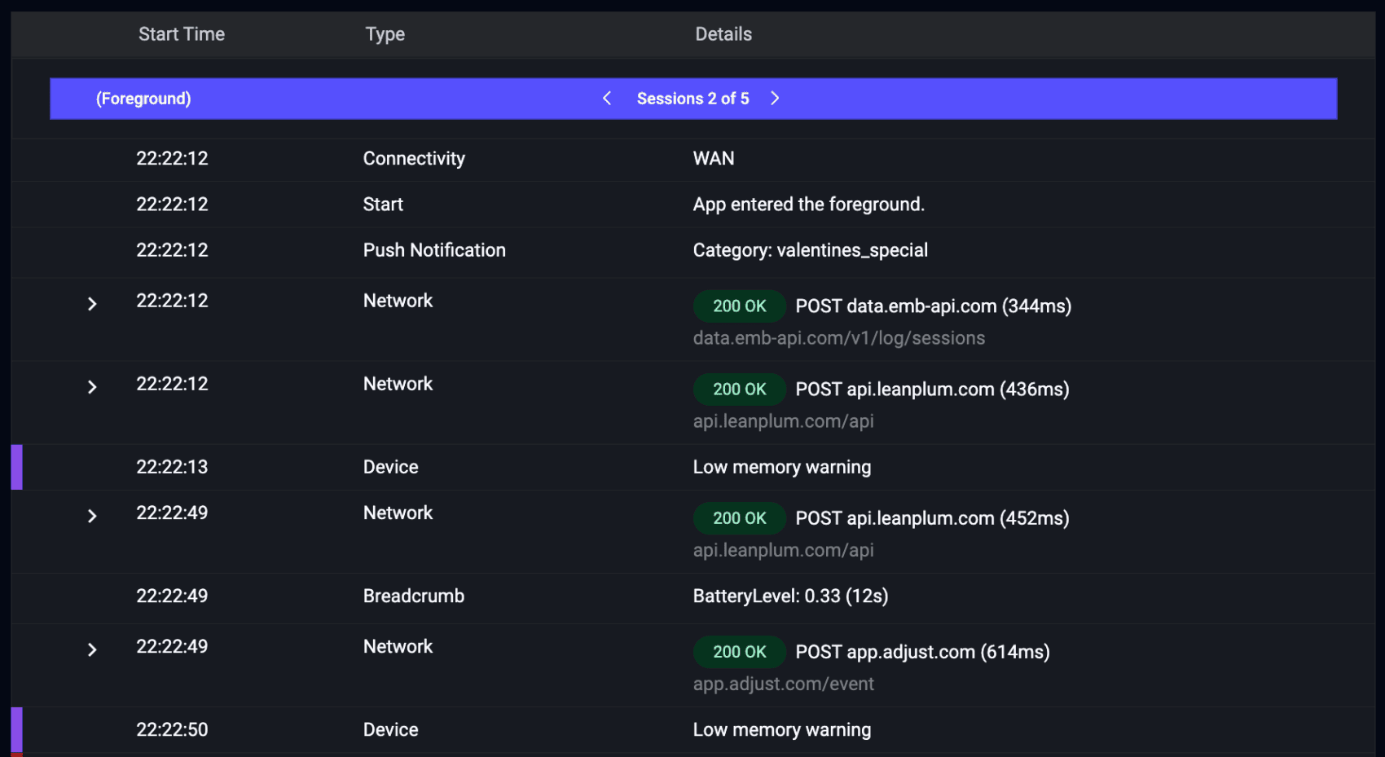Expand the 22:22:49 leanplum network row
The image size is (1385, 757).
[x=91, y=516]
